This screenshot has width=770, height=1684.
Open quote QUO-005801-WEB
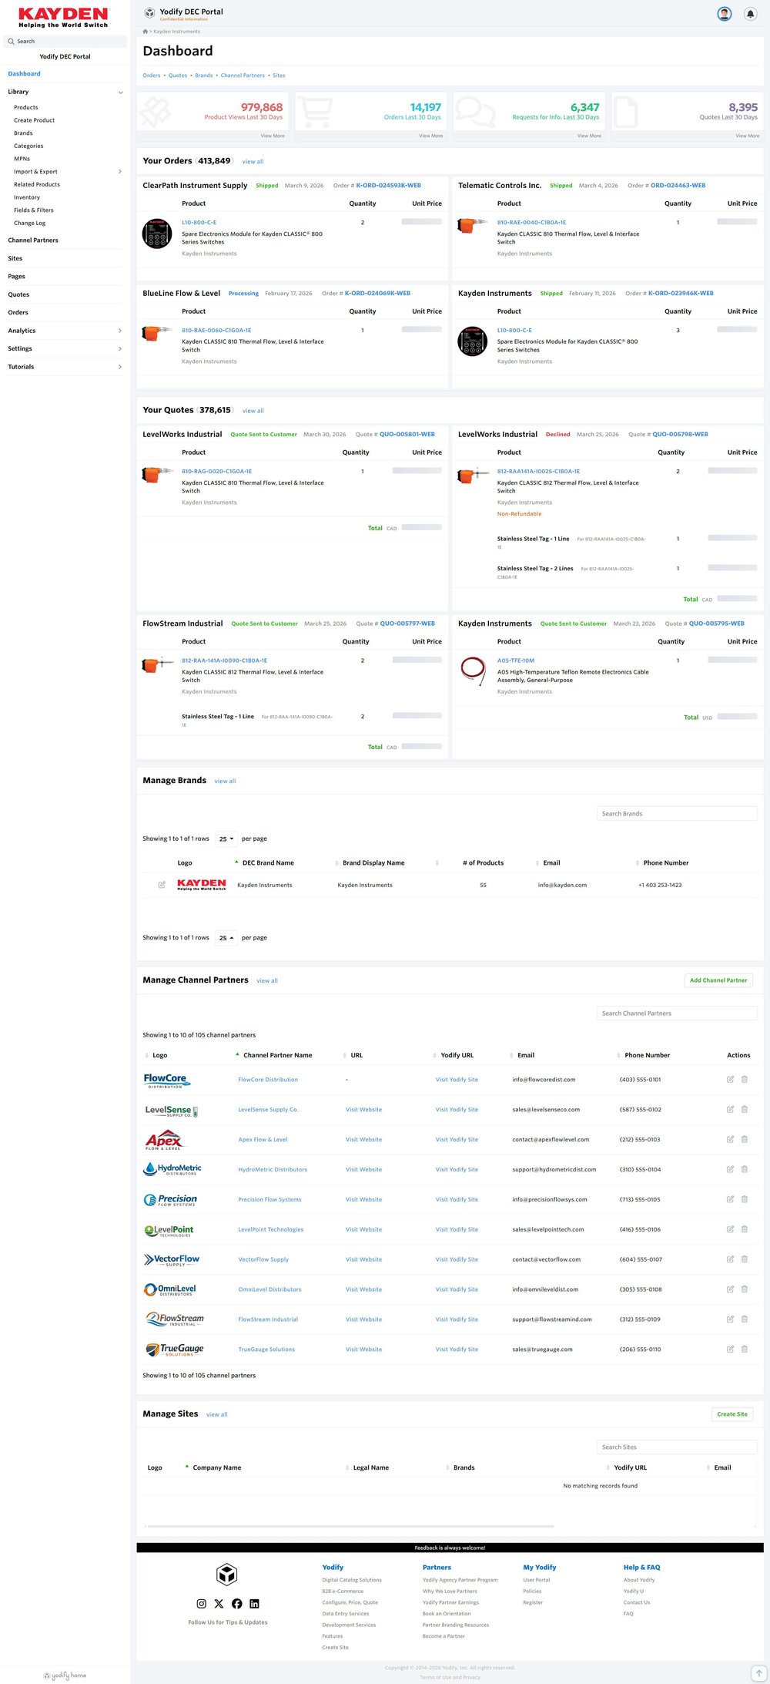point(407,435)
